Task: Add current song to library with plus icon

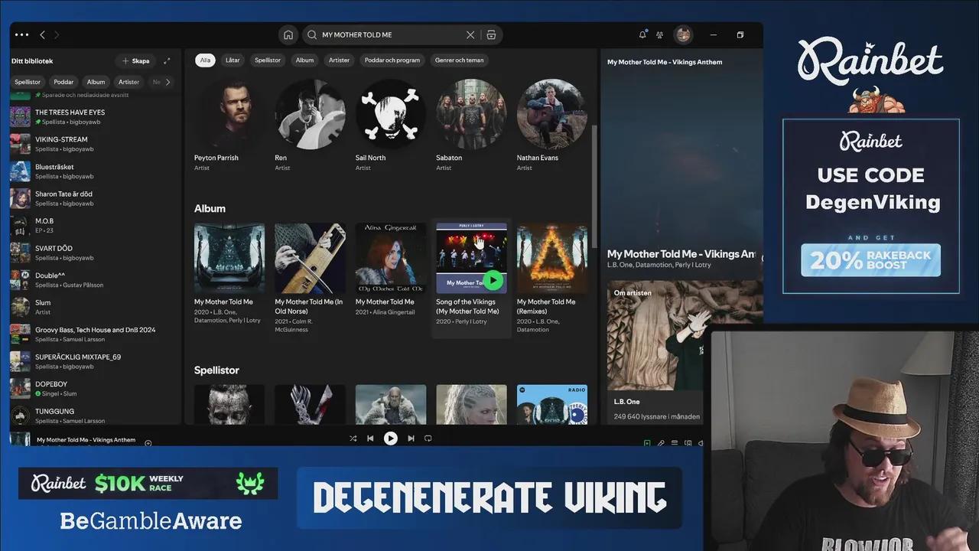Action: pos(148,442)
